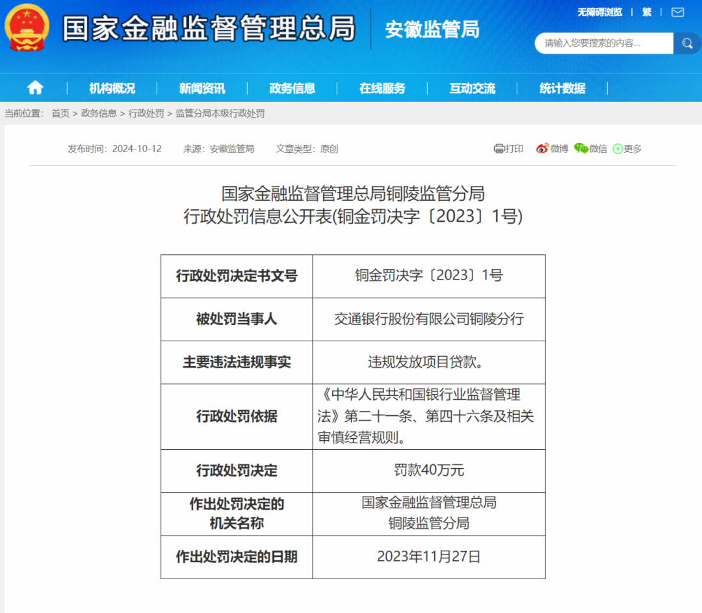
Task: Click the article title heading
Action: coord(353,205)
